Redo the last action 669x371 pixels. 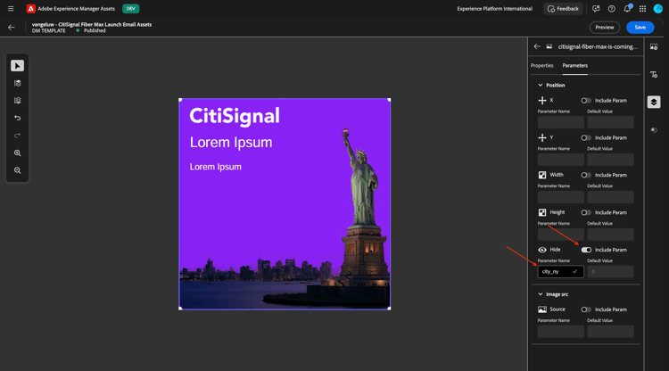[x=18, y=136]
